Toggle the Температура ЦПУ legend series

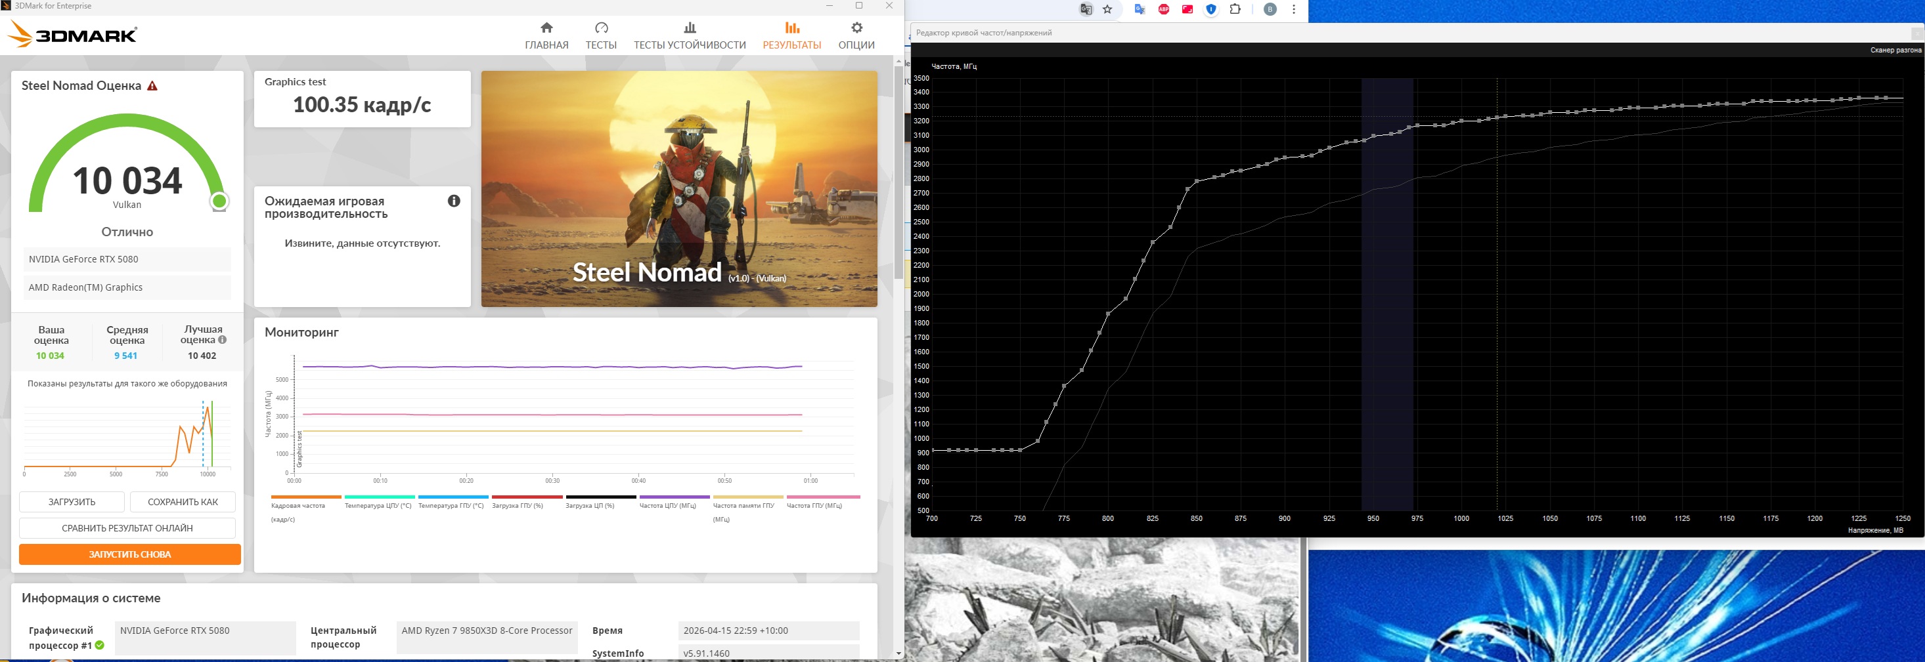pos(379,503)
